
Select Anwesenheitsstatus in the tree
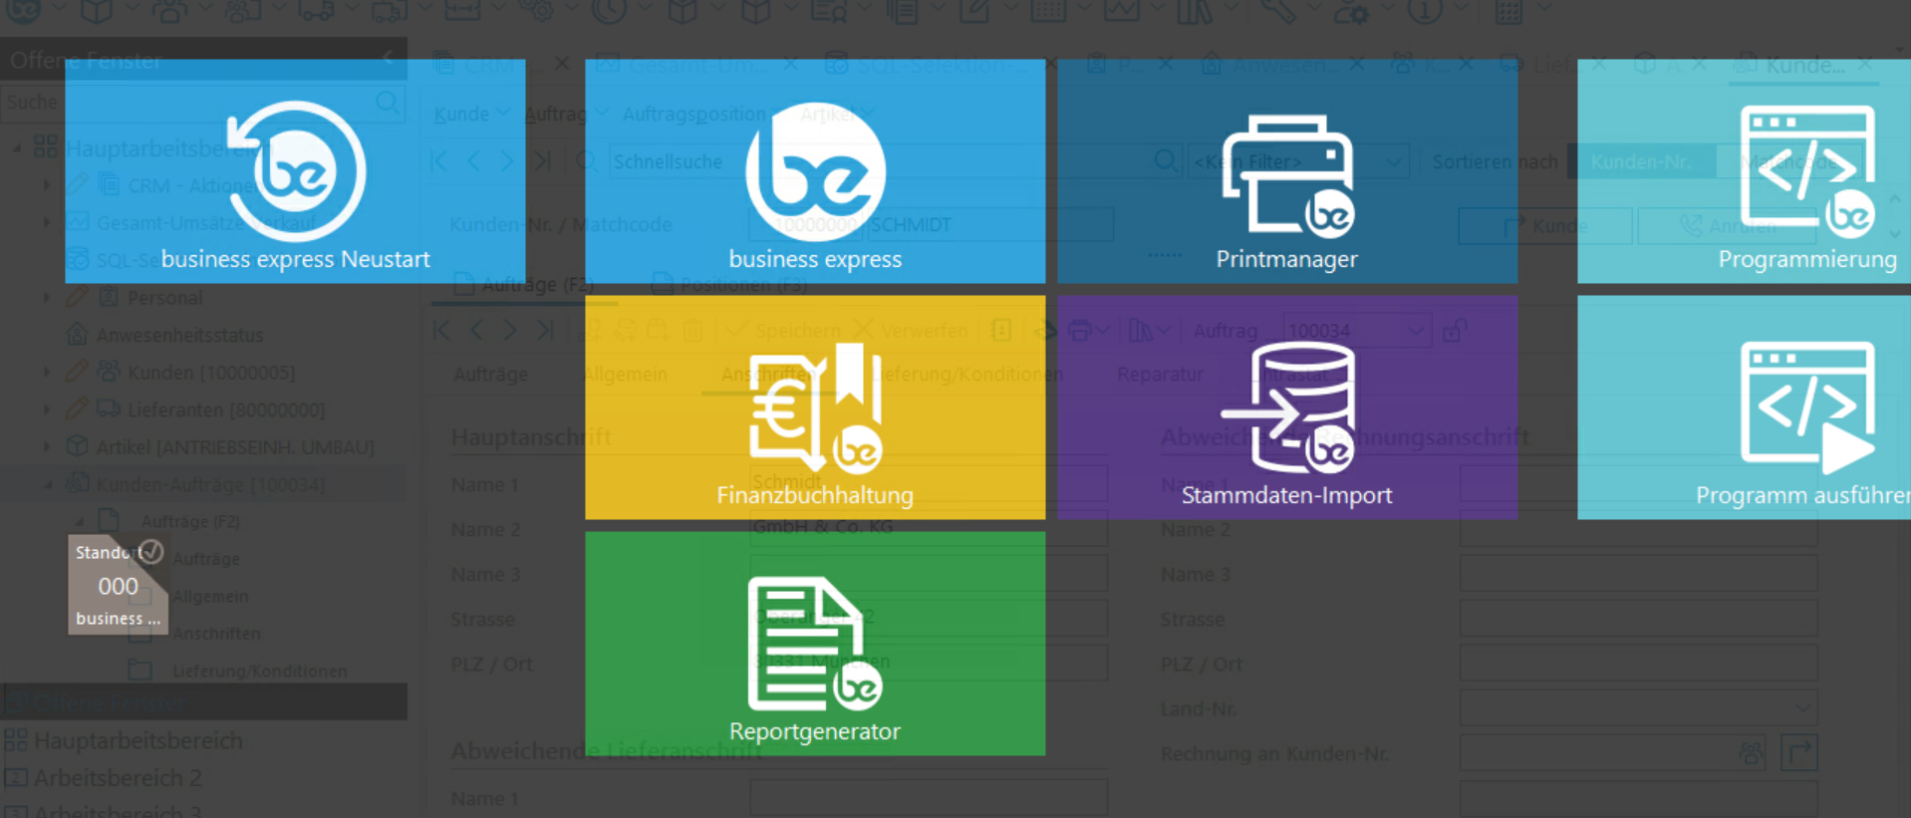pyautogui.click(x=179, y=336)
